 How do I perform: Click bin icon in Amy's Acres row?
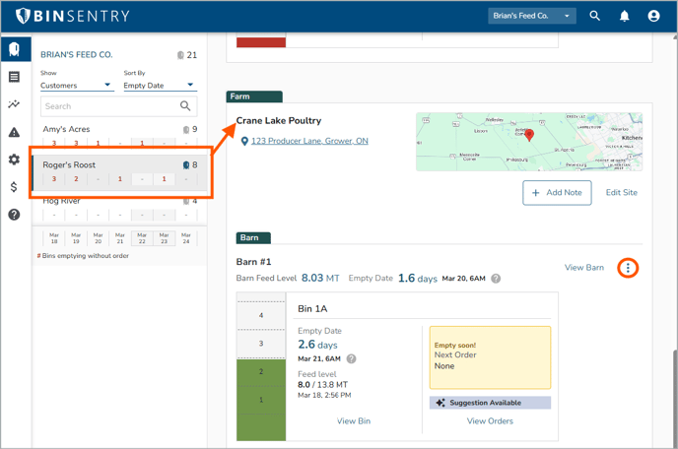point(186,129)
